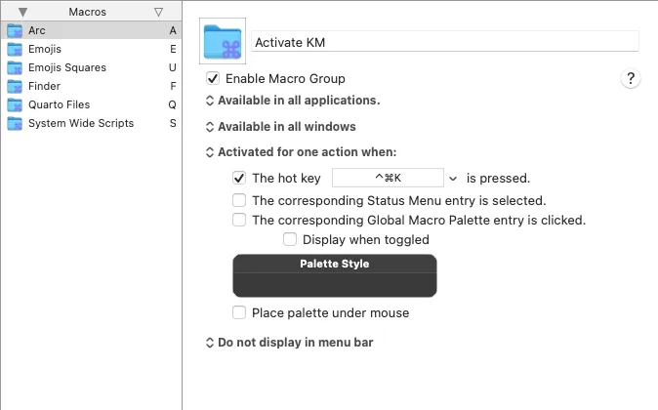Select the Emojis folder icon

[15, 49]
